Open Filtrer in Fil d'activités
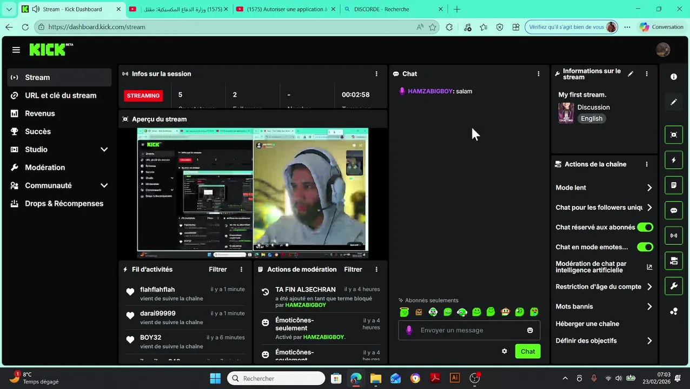The height and width of the screenshot is (389, 690). (218, 269)
